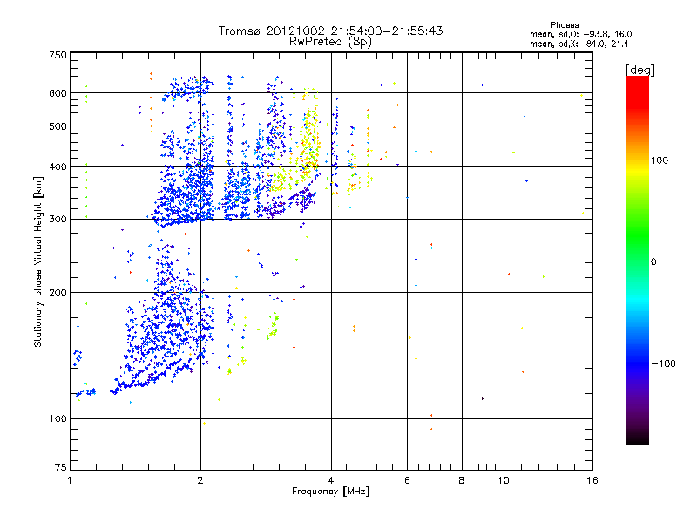Click the x-axis tick label "8"
697x523 pixels.
tap(462, 480)
